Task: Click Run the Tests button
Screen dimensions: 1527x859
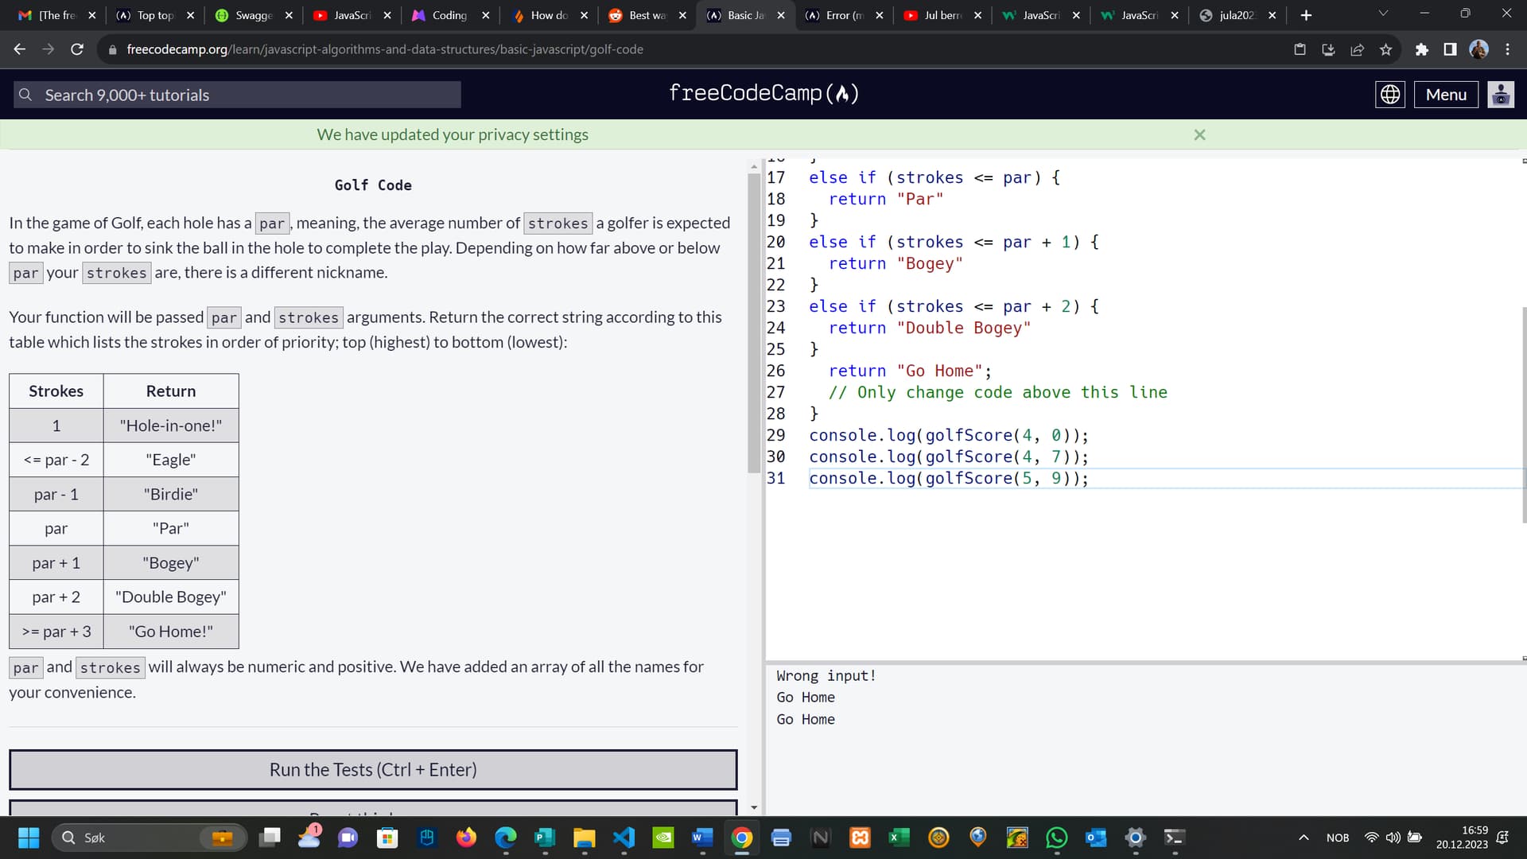Action: tap(372, 769)
